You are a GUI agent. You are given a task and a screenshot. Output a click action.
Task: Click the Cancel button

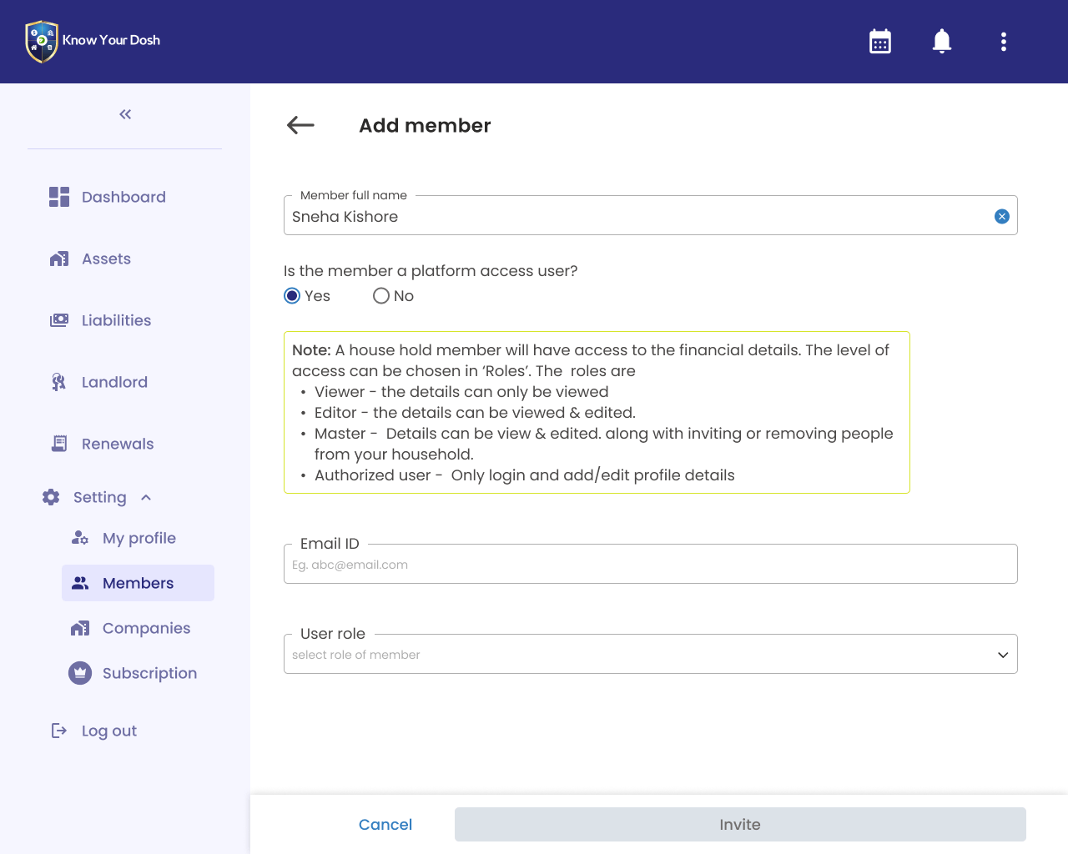[x=385, y=825]
